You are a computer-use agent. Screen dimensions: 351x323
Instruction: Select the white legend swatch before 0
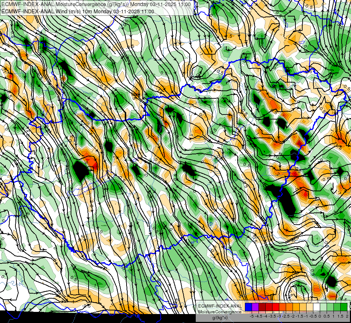coord(317,307)
